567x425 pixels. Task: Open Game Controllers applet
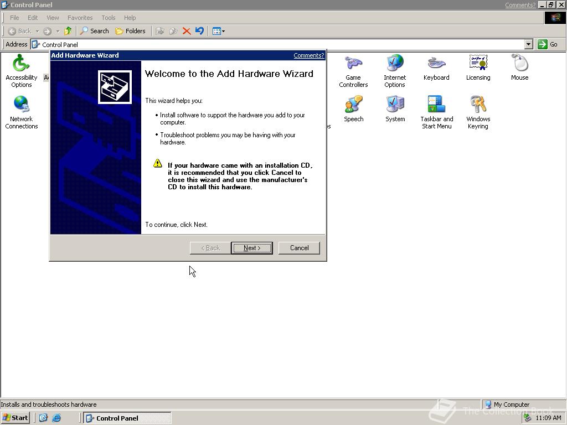[353, 71]
